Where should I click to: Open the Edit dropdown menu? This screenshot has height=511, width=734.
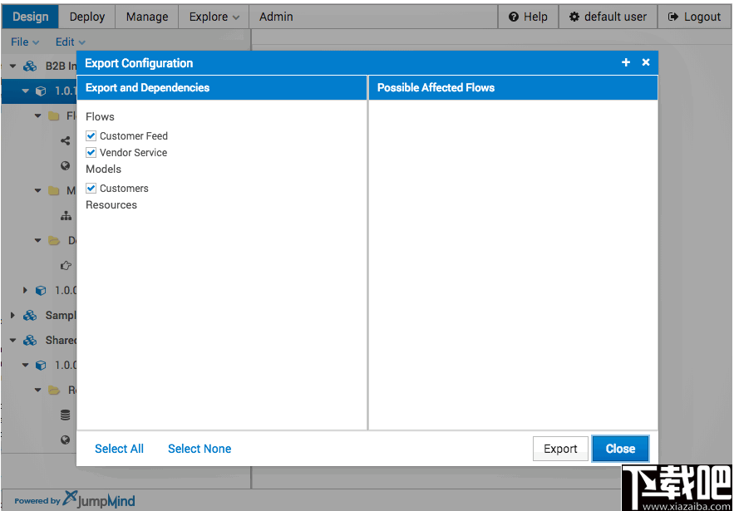tap(70, 42)
